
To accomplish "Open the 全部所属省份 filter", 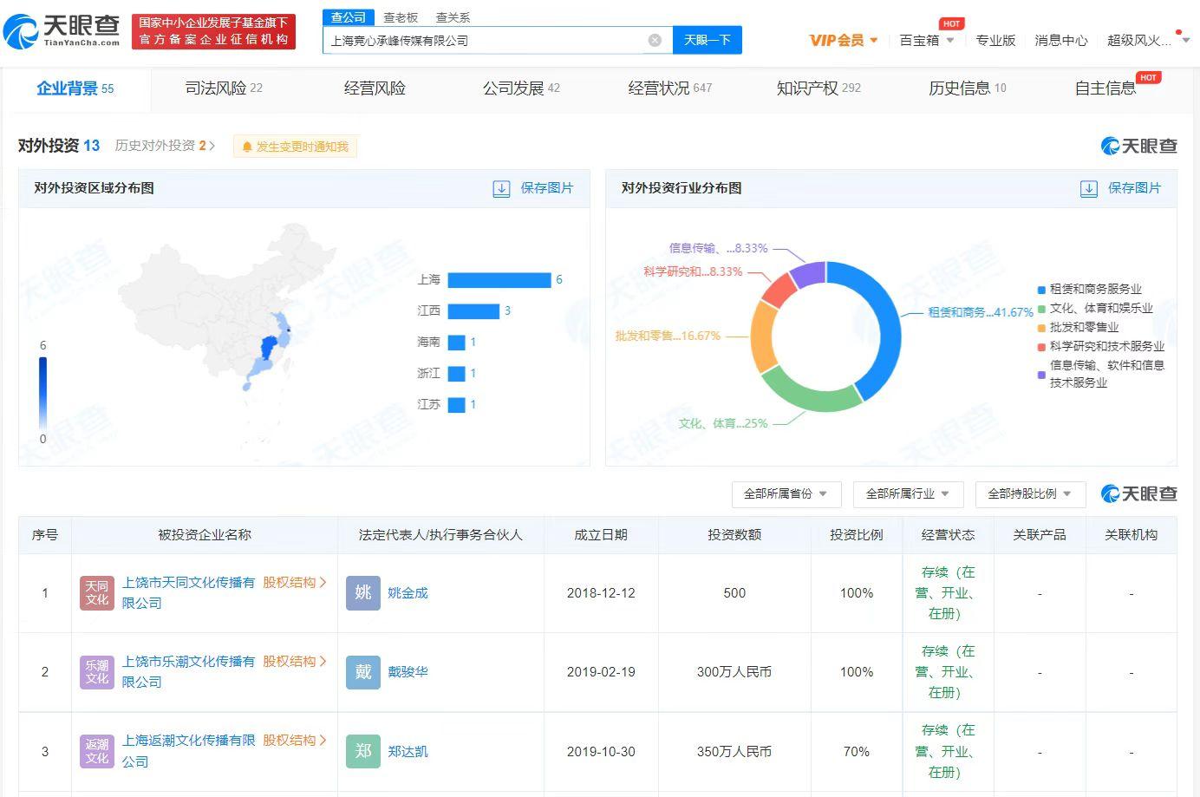I will click(786, 493).
